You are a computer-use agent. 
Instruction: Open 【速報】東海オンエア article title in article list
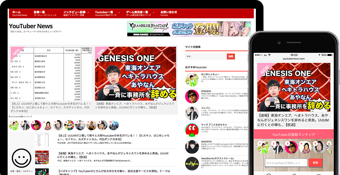click(113, 155)
